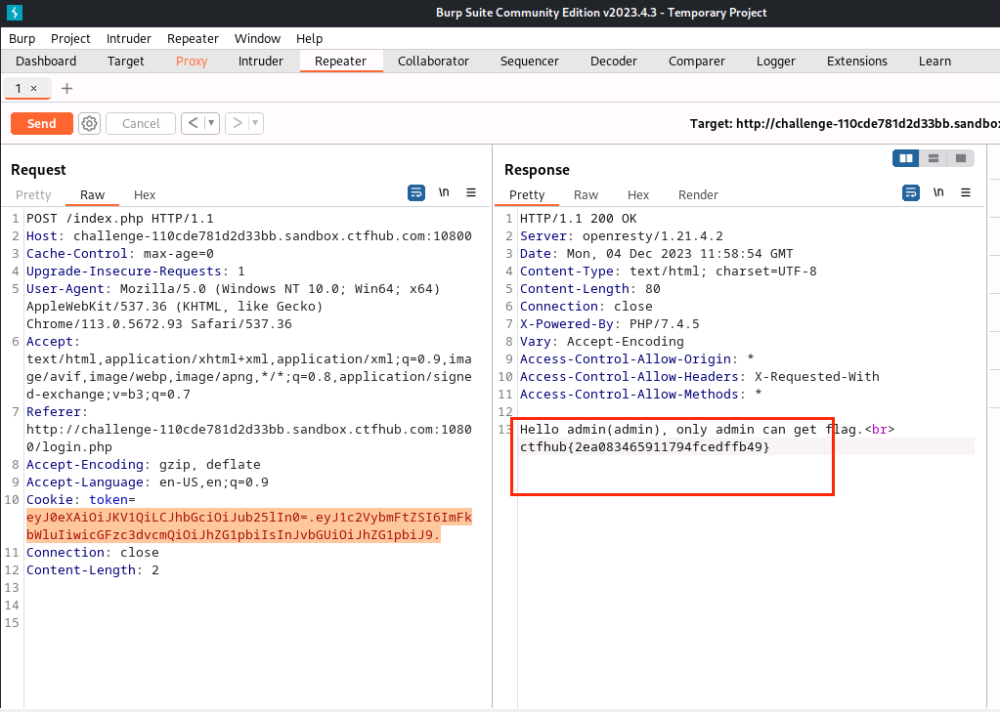The width and height of the screenshot is (1000, 712).
Task: Switch to the Learn tab
Action: 935,62
